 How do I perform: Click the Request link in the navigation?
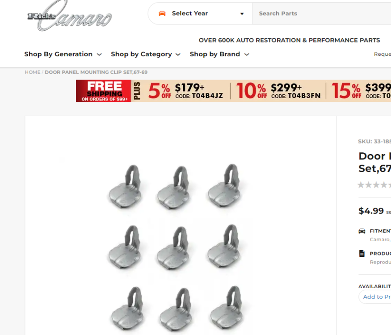click(382, 54)
